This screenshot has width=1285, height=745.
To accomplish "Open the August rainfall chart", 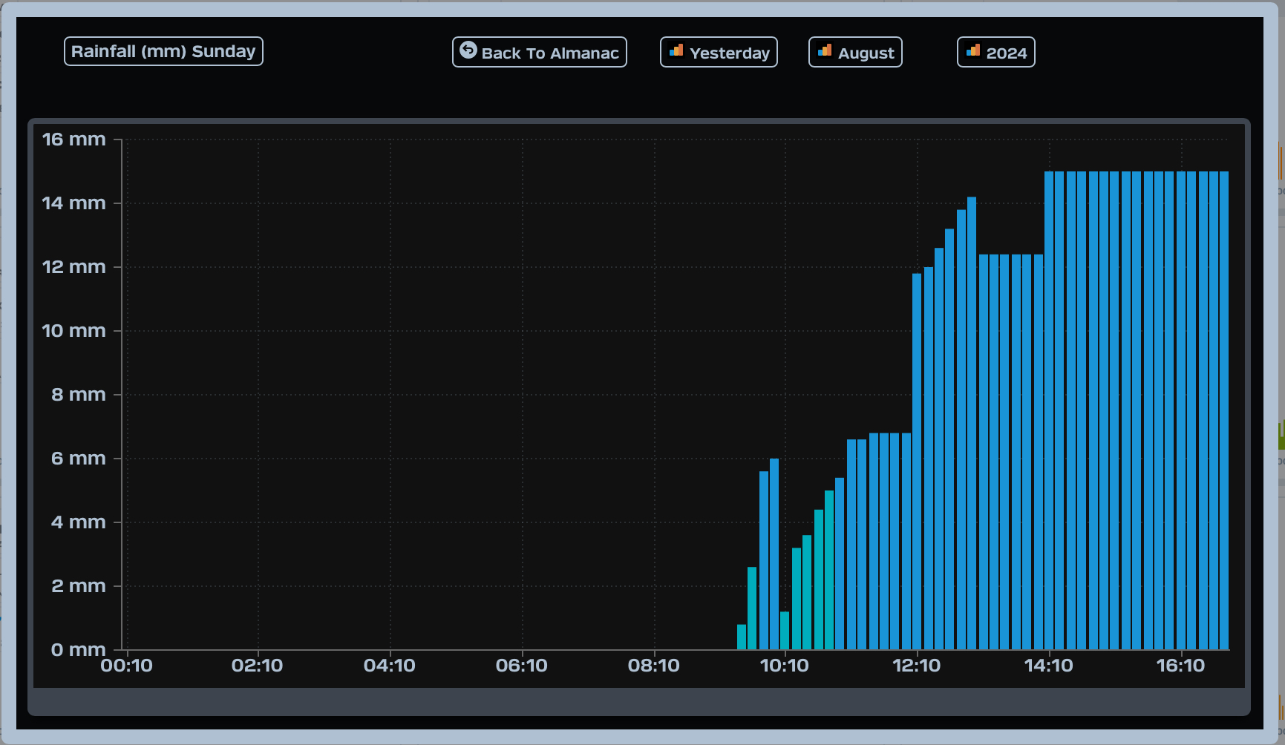I will pyautogui.click(x=855, y=52).
